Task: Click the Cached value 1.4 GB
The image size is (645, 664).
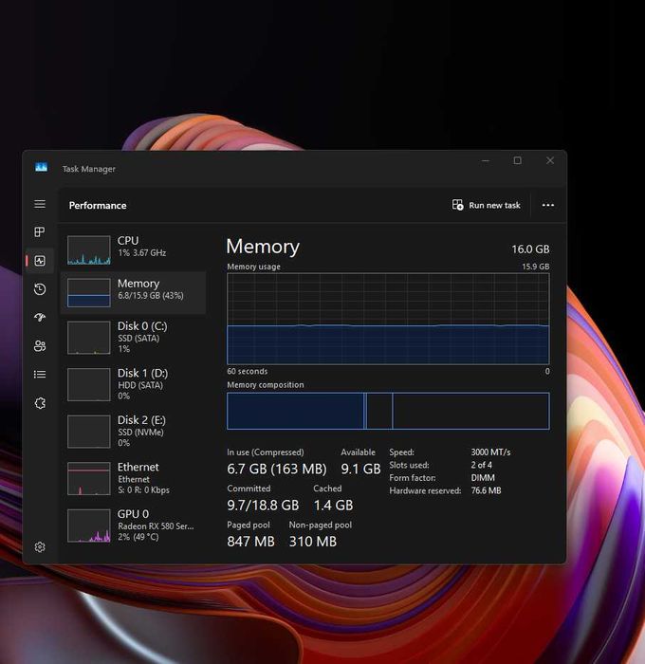Action: 333,506
